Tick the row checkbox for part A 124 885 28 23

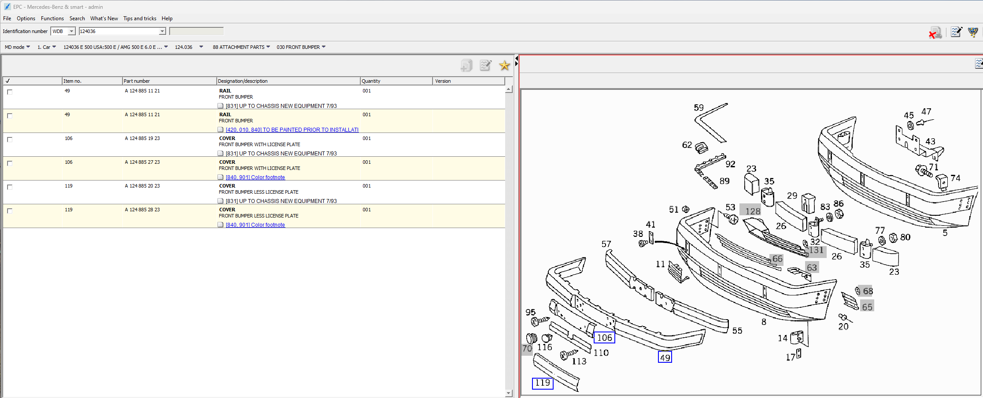pos(10,211)
